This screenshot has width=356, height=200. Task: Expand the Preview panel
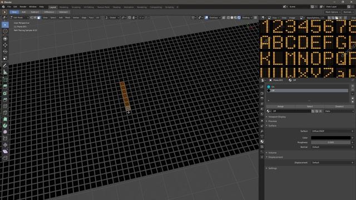(x=273, y=121)
